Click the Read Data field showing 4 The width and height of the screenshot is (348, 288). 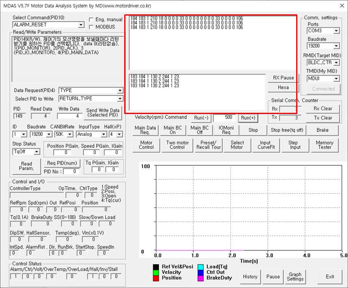(x=40, y=116)
